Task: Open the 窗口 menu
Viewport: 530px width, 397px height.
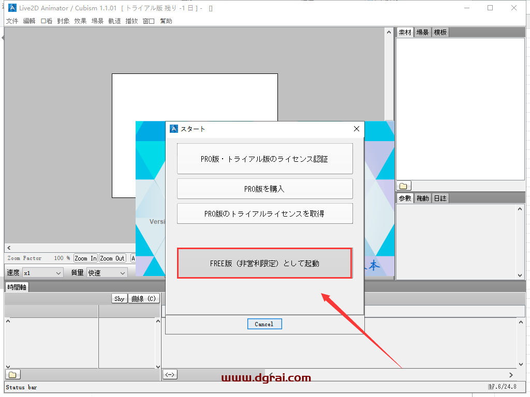Action: [x=149, y=21]
